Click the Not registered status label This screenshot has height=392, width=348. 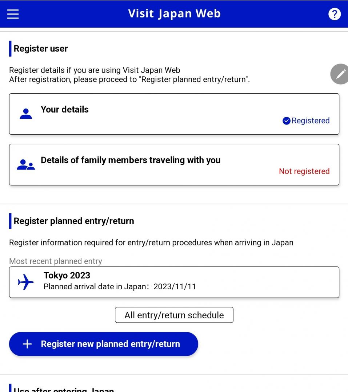coord(304,171)
